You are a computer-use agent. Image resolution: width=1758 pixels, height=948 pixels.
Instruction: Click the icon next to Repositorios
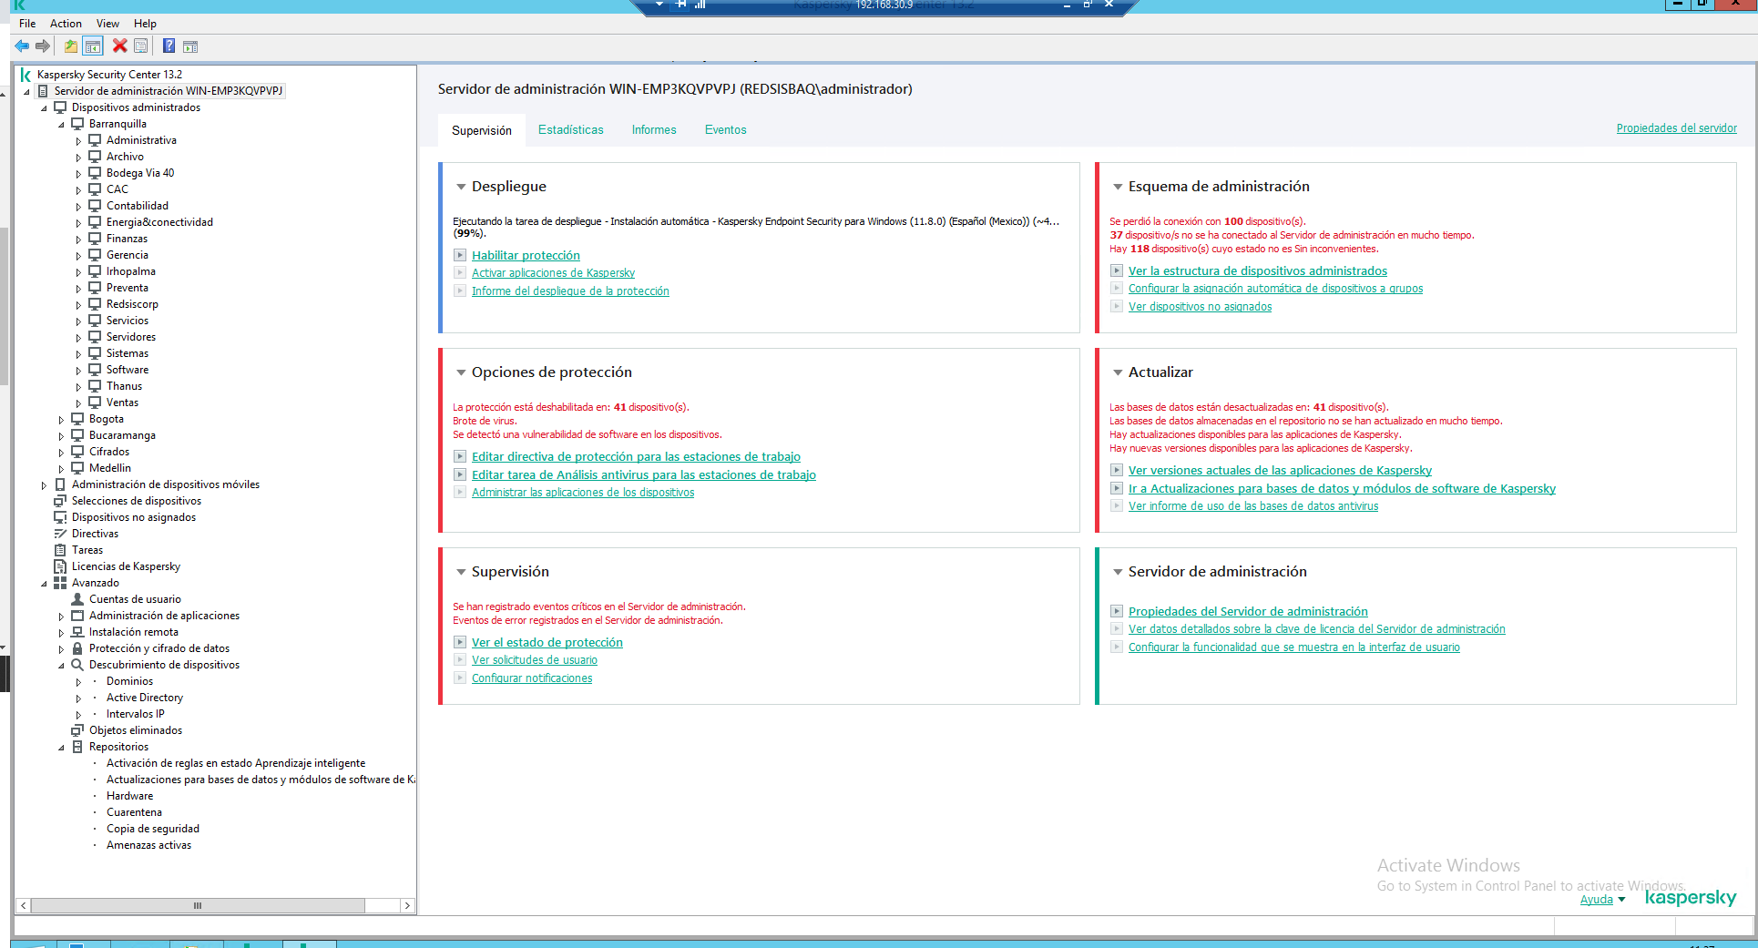pyautogui.click(x=77, y=747)
